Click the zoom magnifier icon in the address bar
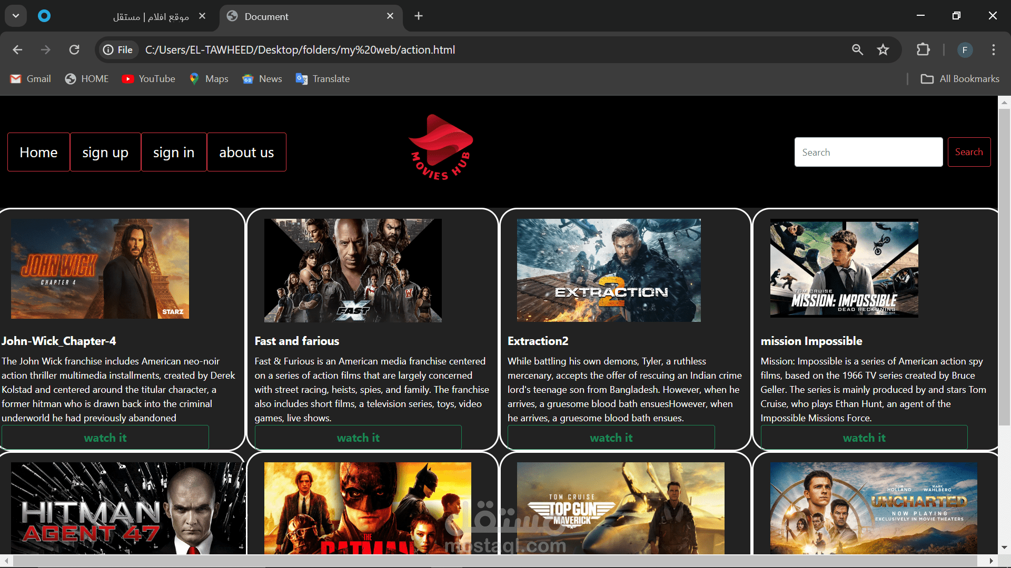The height and width of the screenshot is (568, 1011). (x=857, y=49)
